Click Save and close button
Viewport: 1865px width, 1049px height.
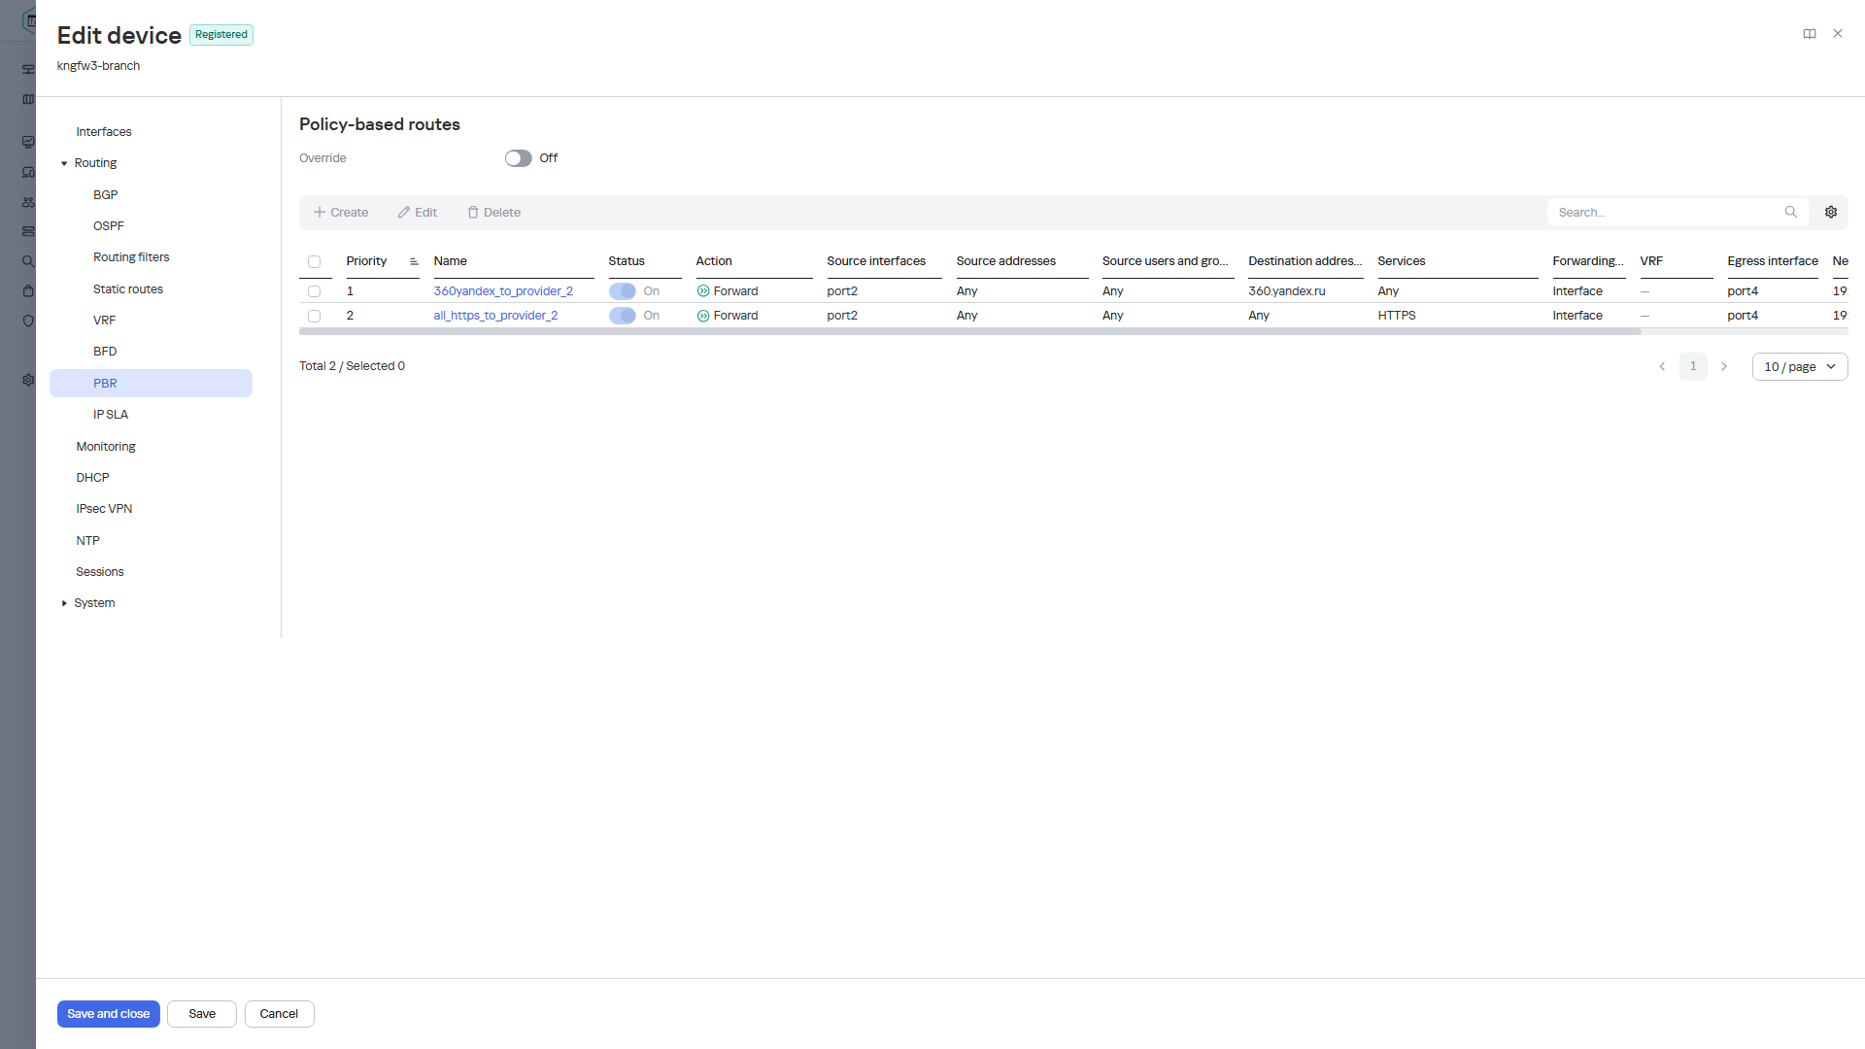point(109,1014)
